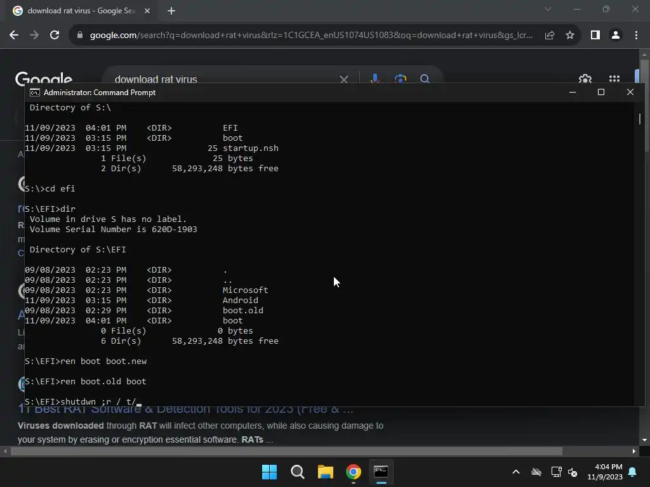Click Chrome page horizontal scrollbar

coord(286,451)
